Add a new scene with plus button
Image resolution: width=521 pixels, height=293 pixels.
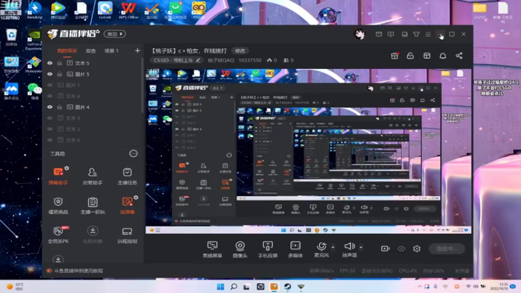pyautogui.click(x=137, y=51)
